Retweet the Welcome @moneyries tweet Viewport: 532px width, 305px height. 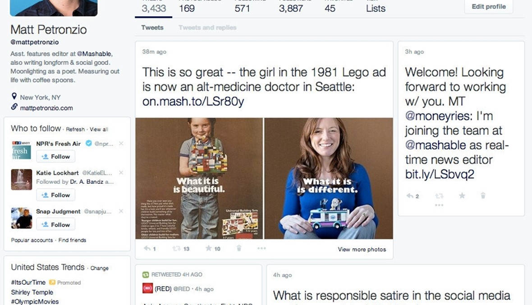click(439, 196)
